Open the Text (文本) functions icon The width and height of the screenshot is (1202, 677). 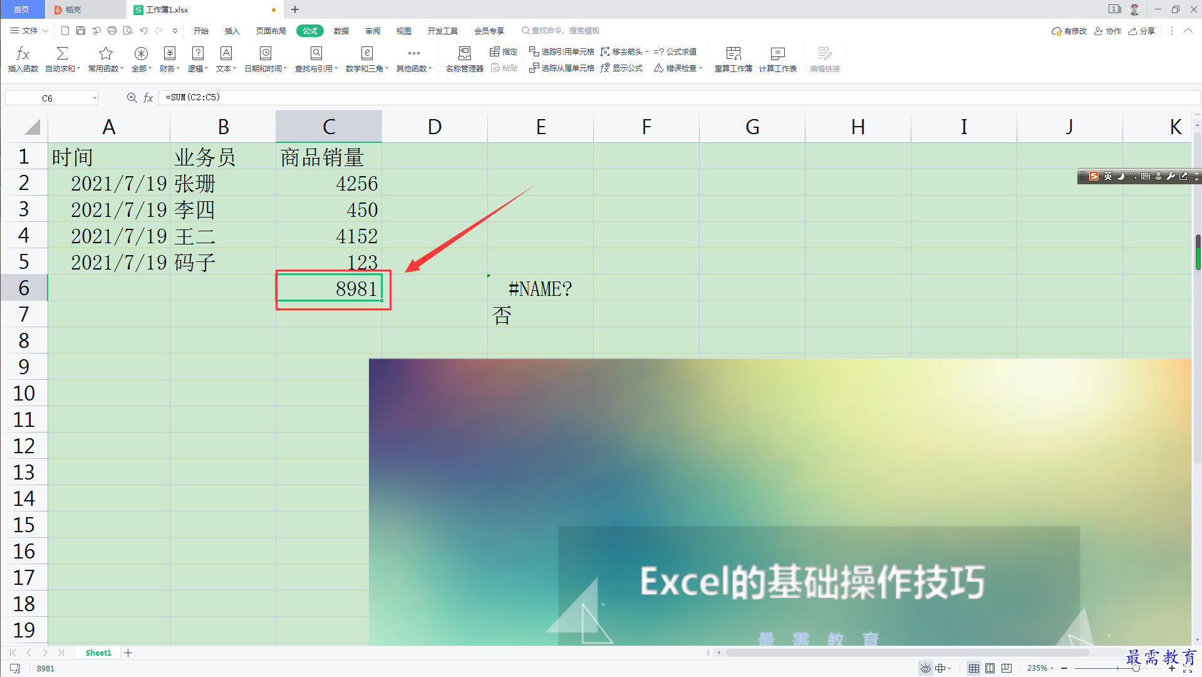coord(226,54)
